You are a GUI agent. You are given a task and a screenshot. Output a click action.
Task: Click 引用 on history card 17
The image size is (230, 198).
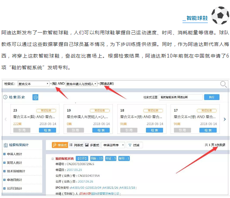[x=182, y=130]
